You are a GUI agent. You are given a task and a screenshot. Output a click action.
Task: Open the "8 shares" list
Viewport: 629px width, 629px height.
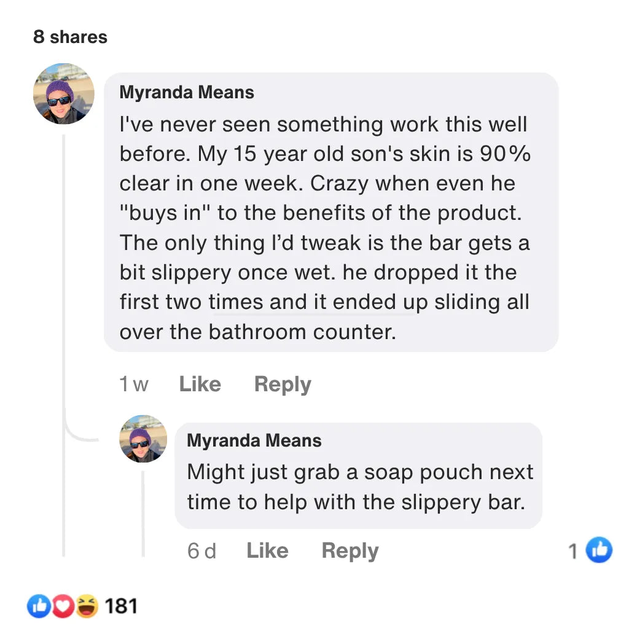coord(70,37)
